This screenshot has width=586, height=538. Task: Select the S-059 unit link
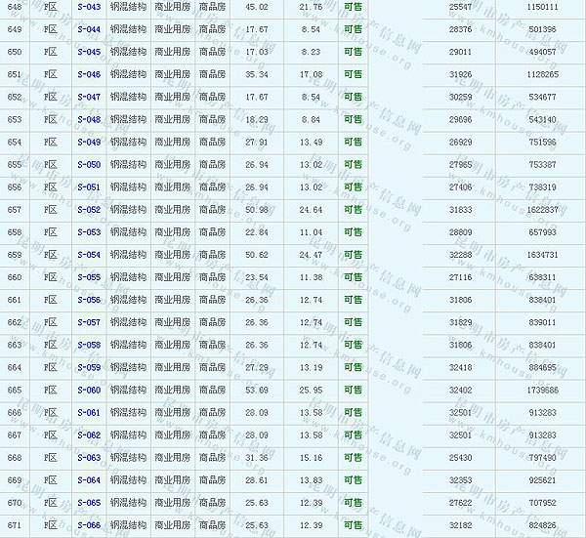(x=89, y=368)
